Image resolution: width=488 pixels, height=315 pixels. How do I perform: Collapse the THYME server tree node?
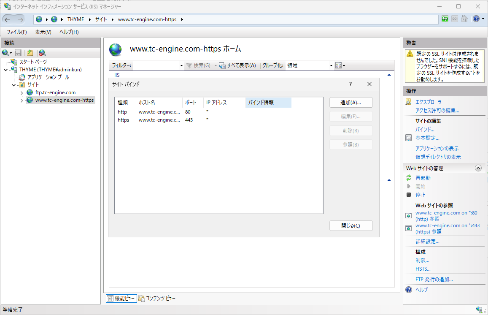click(5, 70)
